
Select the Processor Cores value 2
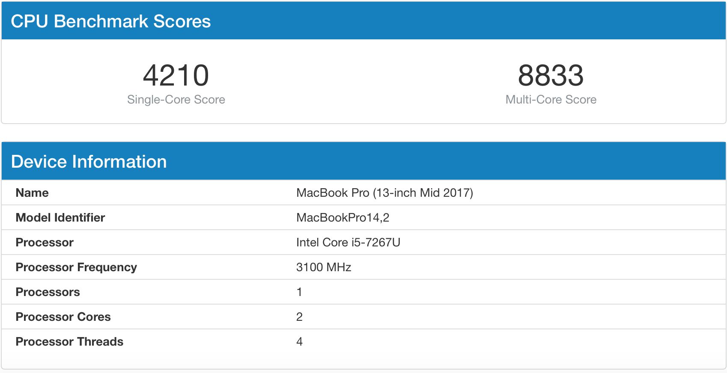click(299, 317)
